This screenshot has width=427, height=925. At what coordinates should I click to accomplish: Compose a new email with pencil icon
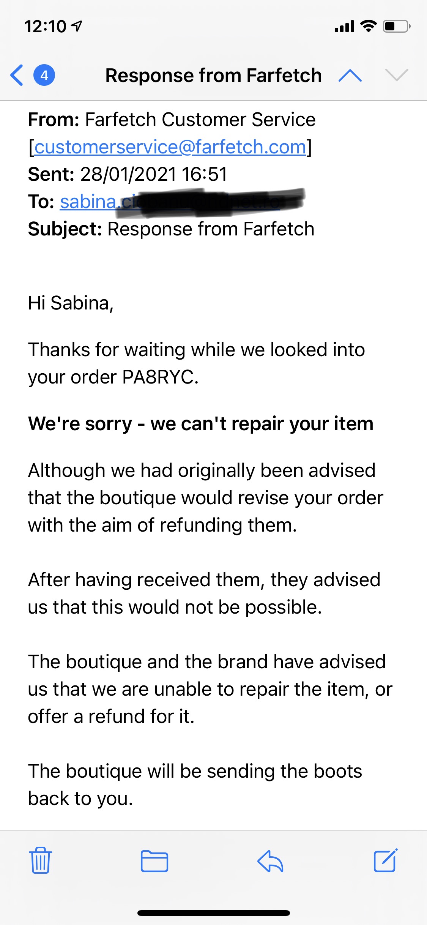(385, 860)
